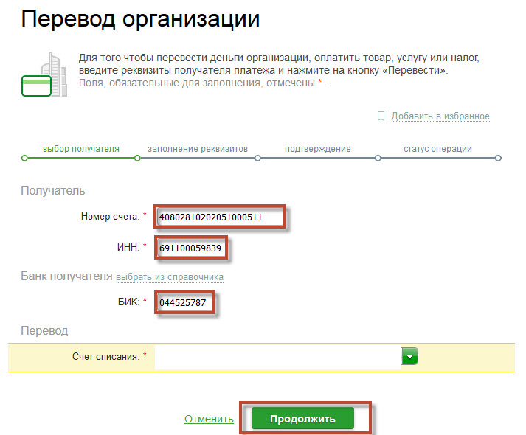
Task: Open the выбрать из справочника link
Action: (170, 277)
